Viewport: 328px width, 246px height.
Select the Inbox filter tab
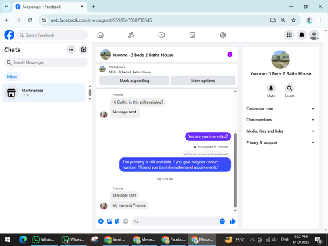click(x=12, y=77)
